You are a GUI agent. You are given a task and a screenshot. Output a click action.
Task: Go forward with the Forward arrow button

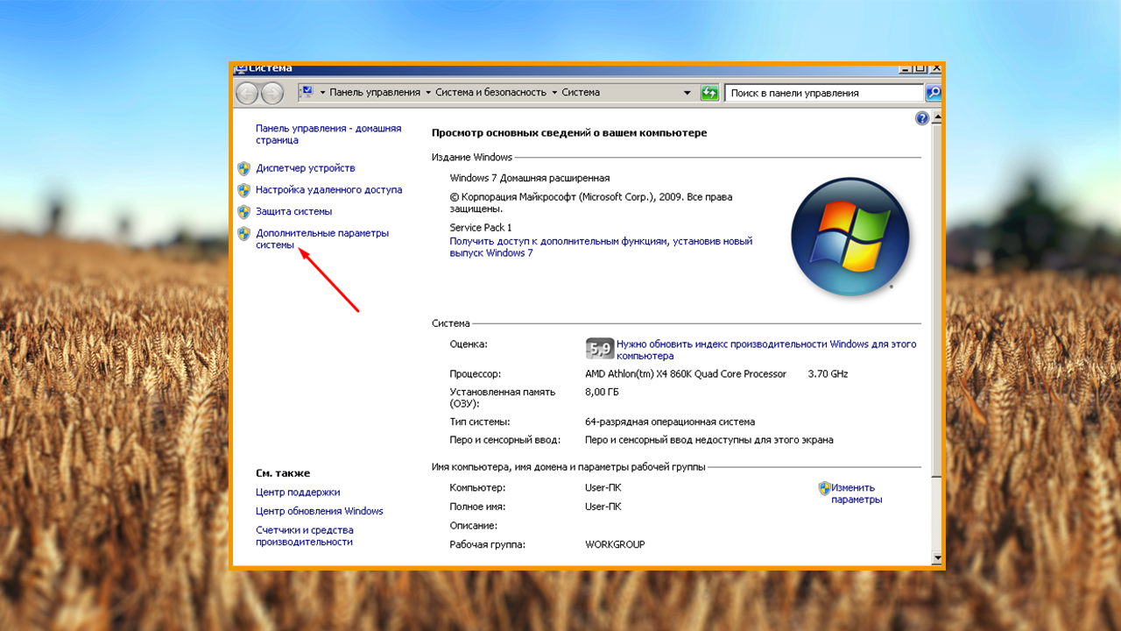[272, 92]
